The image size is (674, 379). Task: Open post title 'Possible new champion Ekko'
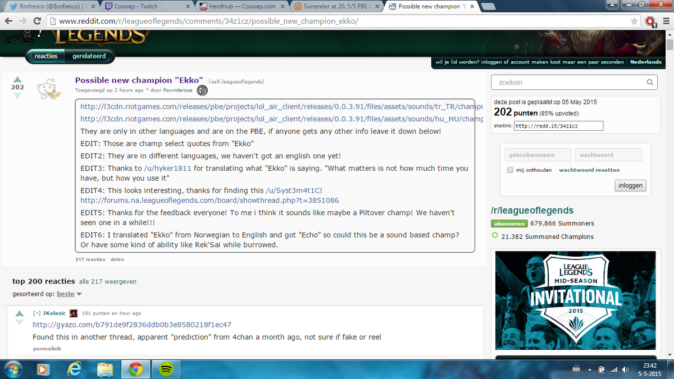139,80
